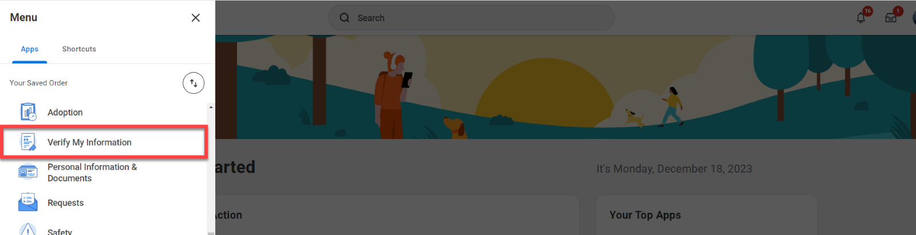Select Personal Information & Documents label

92,173
